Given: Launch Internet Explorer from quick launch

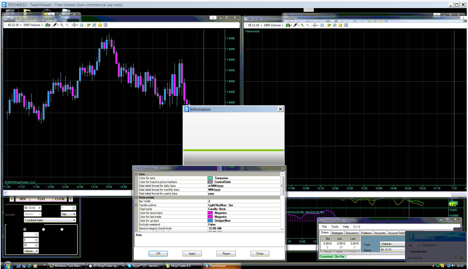Looking at the screenshot, I should (30, 266).
